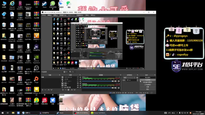Toggle visibility of the 浏览器 source

(78, 79)
